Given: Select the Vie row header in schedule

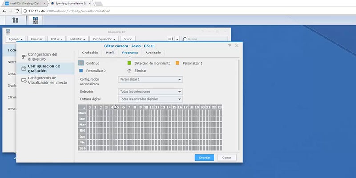Looking at the screenshot, I should point(82,142).
